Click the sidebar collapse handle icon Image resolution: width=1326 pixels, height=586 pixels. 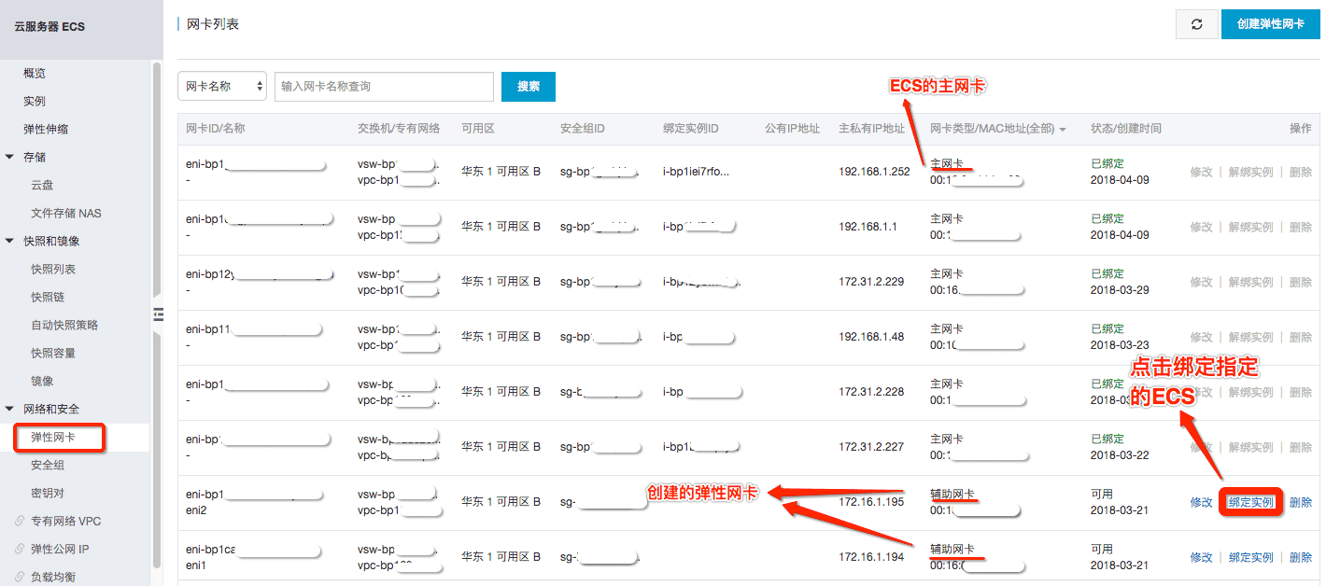pos(158,314)
